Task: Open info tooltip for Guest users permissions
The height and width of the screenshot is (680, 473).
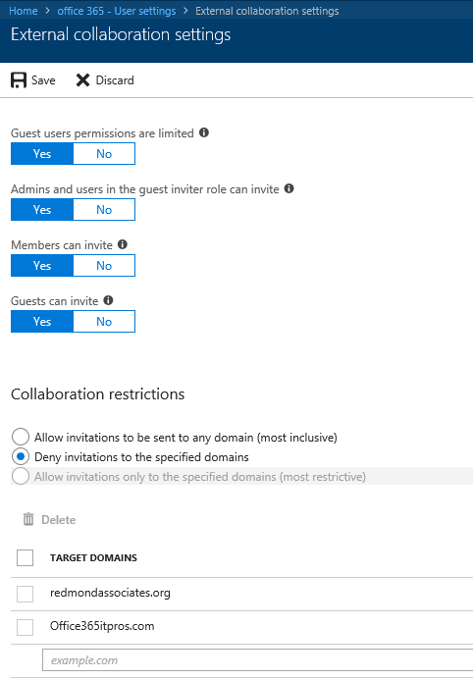Action: (204, 132)
